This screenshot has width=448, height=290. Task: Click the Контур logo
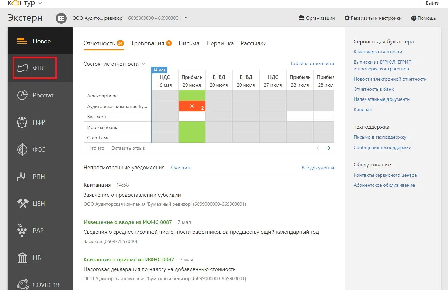coord(21,3)
